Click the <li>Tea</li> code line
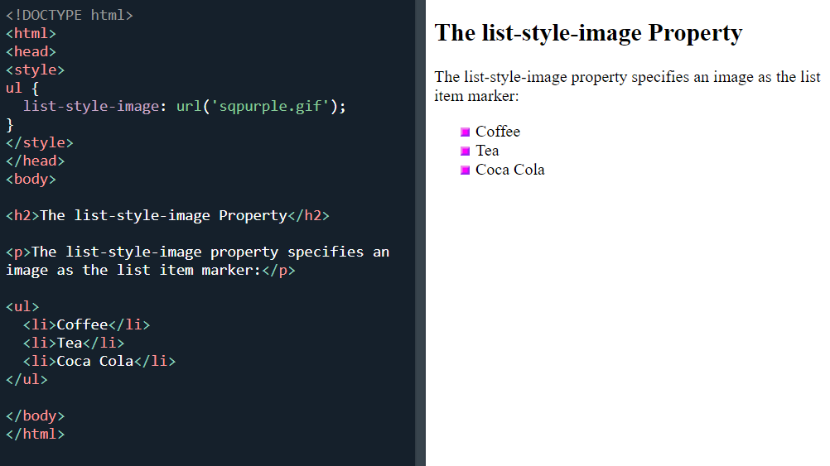830x466 pixels. [74, 343]
